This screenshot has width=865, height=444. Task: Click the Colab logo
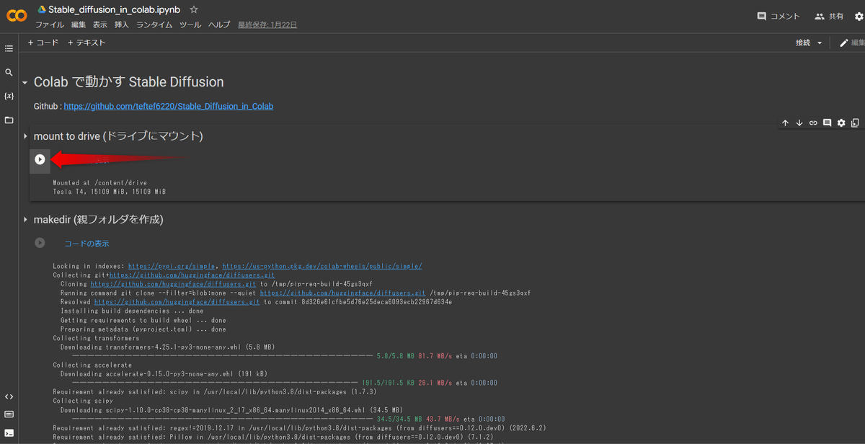pos(17,17)
